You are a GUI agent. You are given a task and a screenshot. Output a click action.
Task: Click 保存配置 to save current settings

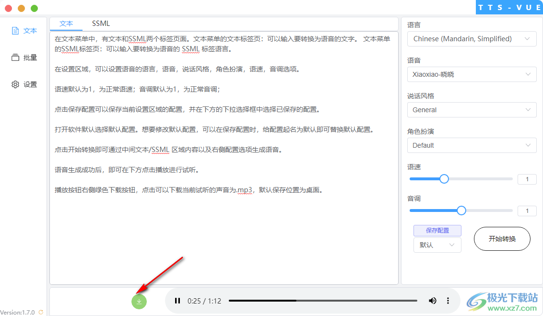[437, 231]
